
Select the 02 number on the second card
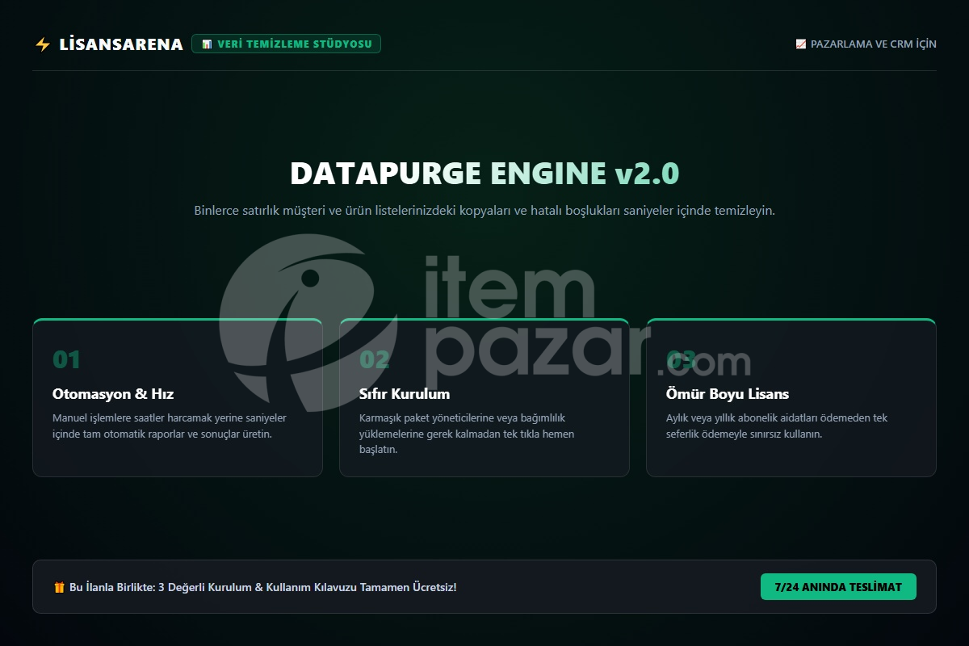(374, 359)
